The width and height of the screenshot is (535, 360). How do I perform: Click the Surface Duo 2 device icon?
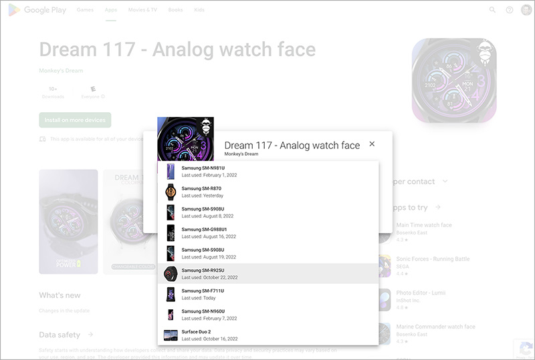coord(171,335)
